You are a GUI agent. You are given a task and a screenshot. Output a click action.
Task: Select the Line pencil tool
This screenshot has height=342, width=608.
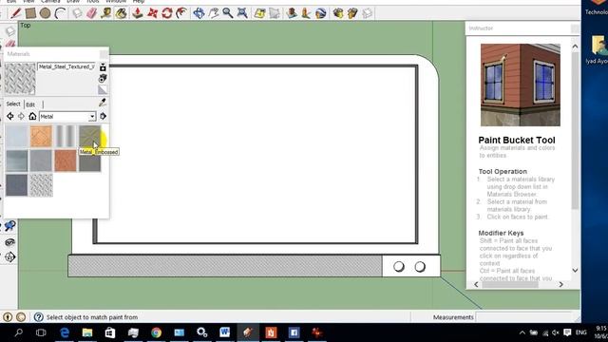15,13
